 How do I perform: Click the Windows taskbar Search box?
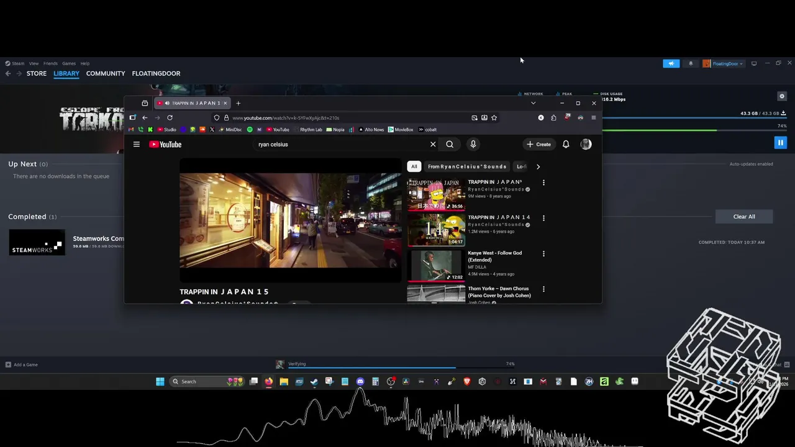[207, 381]
